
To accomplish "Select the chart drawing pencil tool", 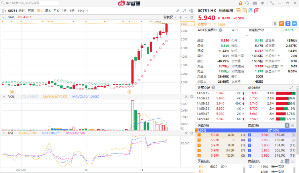I will (x=177, y=11).
